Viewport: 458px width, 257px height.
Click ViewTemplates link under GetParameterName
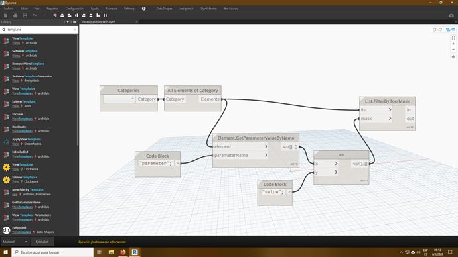pos(22,207)
